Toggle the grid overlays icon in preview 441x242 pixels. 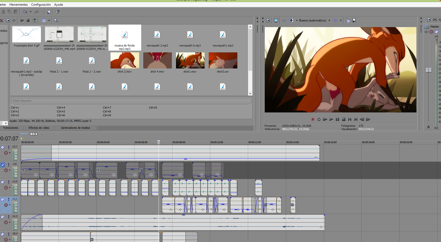coord(335,20)
